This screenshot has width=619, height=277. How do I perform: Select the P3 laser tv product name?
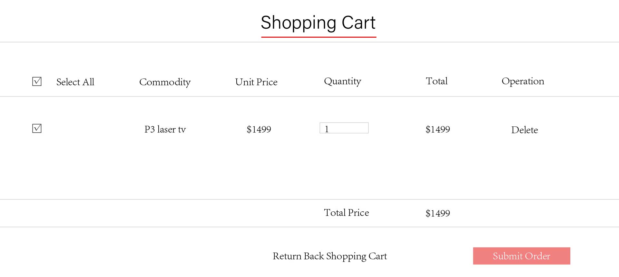165,129
